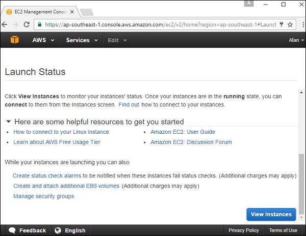Click the green padlock security icon
The height and width of the screenshot is (236, 306).
pyautogui.click(x=39, y=24)
